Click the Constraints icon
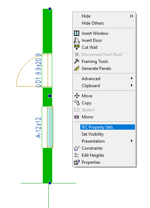This screenshot has height=208, width=150. [x=77, y=148]
